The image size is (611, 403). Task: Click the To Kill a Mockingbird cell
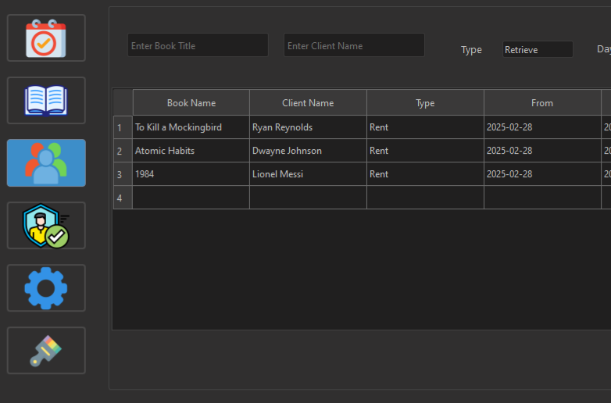pos(191,127)
